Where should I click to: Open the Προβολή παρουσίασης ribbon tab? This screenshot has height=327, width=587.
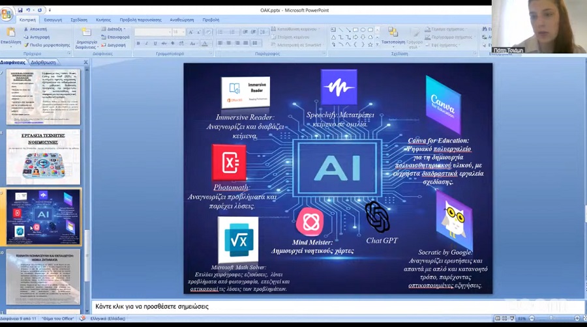(141, 20)
